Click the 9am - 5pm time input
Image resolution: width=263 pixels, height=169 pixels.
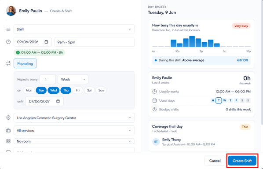point(95,42)
